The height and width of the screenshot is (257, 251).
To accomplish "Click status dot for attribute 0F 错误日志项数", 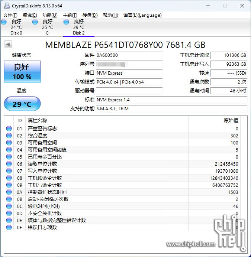I will [9, 227].
